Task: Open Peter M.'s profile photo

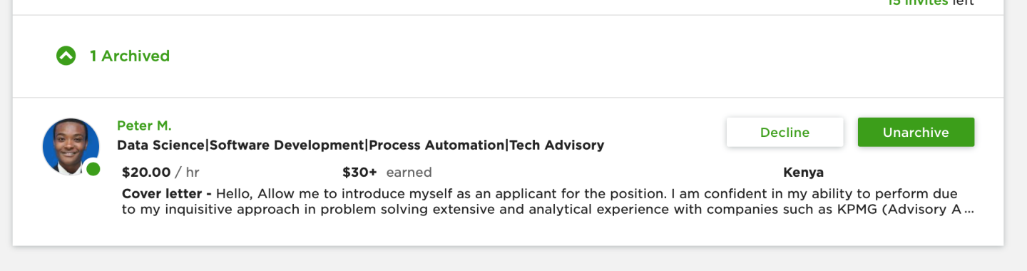Action: point(71,146)
